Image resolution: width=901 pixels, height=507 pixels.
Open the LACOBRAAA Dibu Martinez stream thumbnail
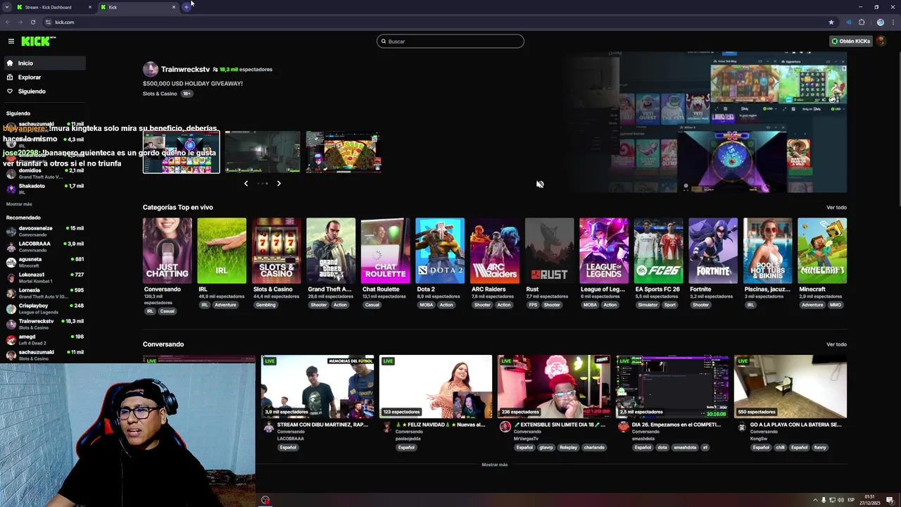click(x=317, y=387)
